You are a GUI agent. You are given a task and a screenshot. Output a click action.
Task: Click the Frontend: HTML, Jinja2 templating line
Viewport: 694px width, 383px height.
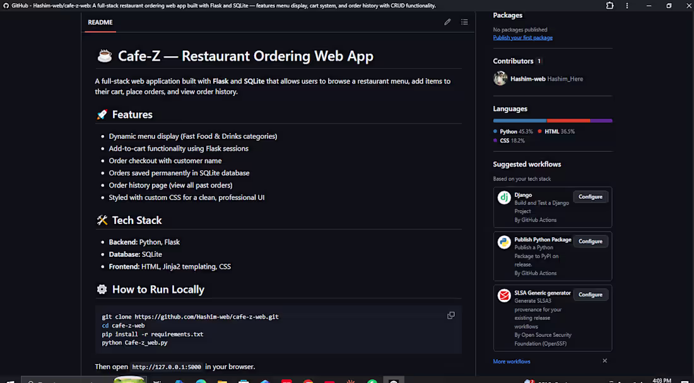[170, 266]
